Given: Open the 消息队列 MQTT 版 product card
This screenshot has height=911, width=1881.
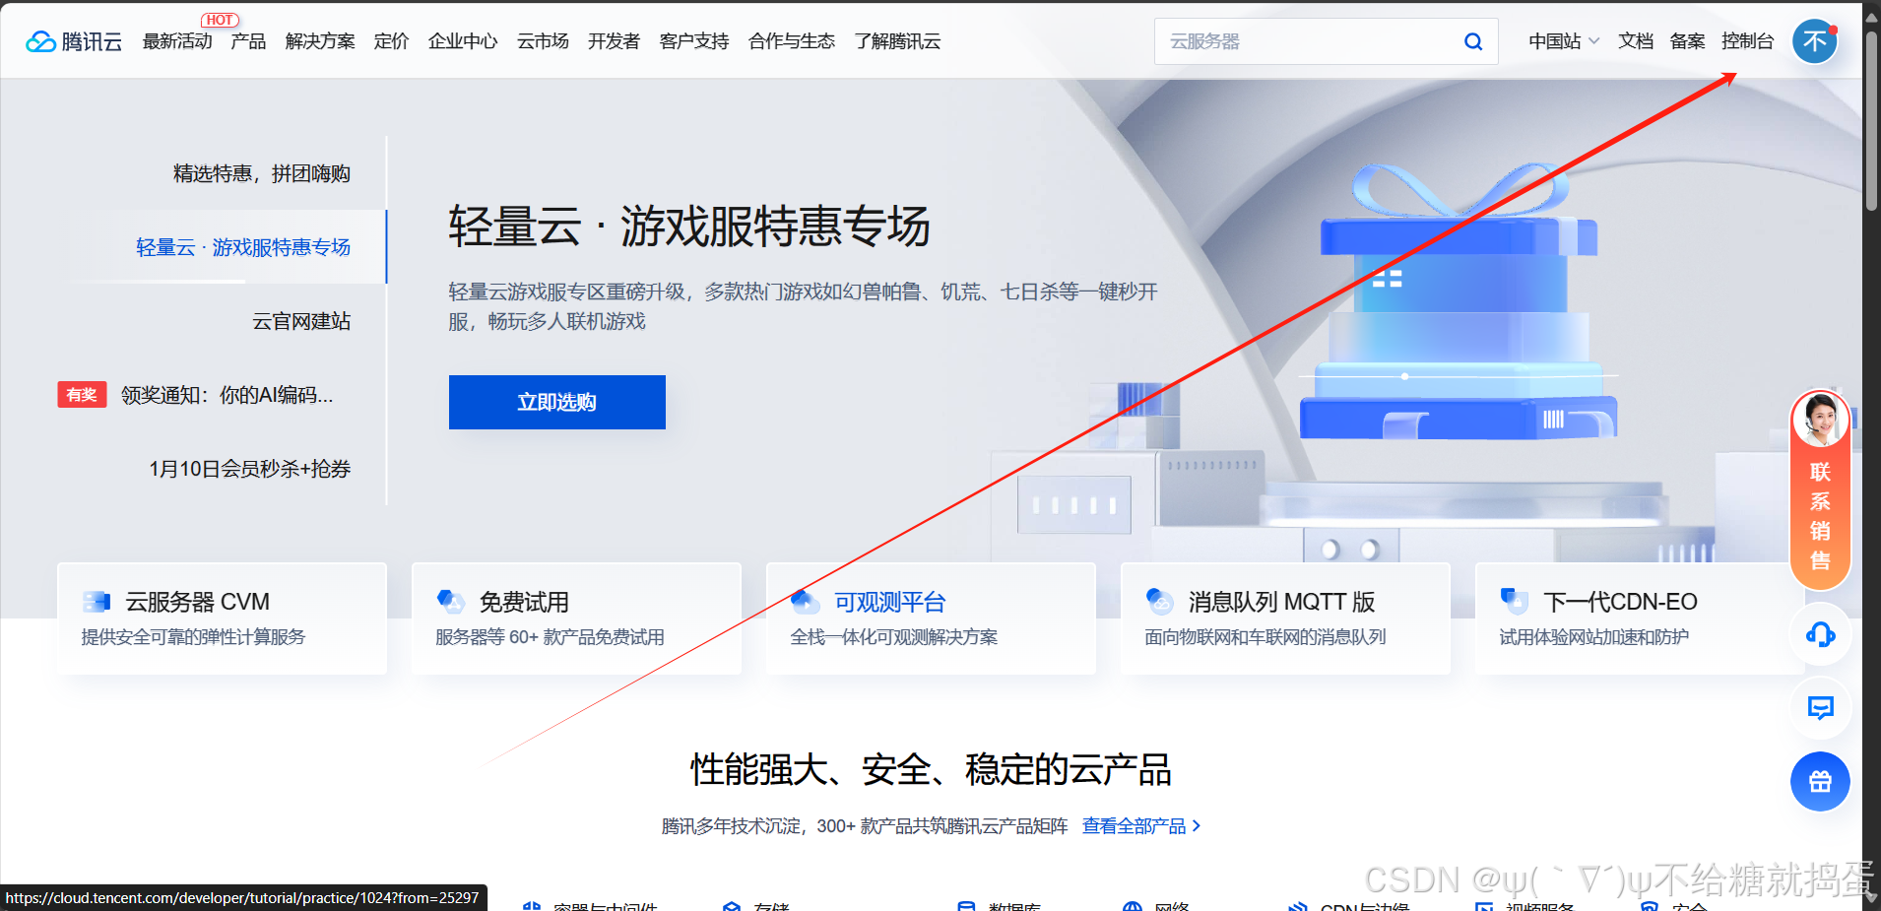Looking at the screenshot, I should [1285, 618].
